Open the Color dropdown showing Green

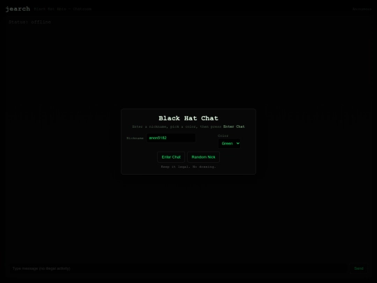(230, 144)
